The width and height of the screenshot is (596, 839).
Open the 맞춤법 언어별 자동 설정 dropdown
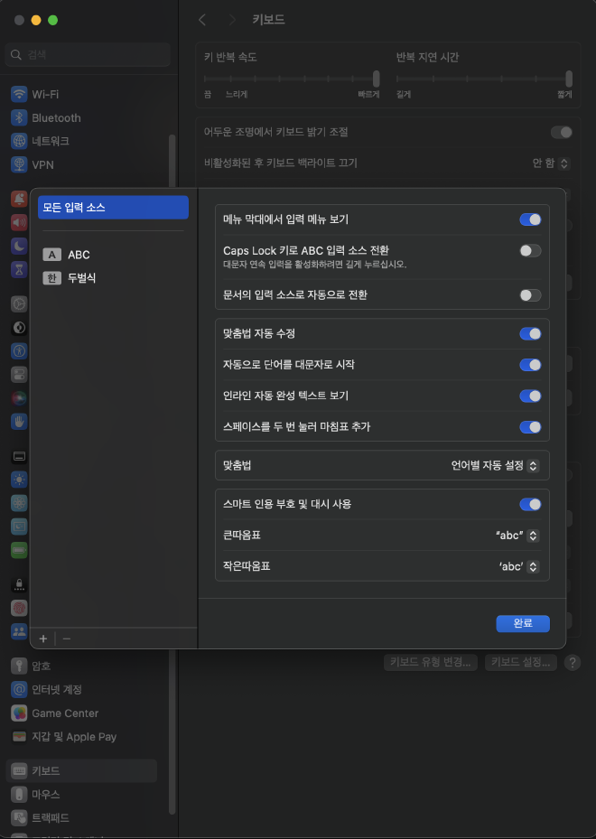pyautogui.click(x=494, y=465)
